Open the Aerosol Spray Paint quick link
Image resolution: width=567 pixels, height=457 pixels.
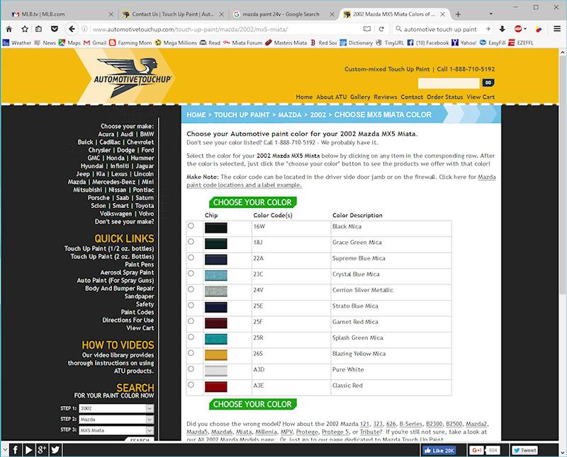point(127,272)
